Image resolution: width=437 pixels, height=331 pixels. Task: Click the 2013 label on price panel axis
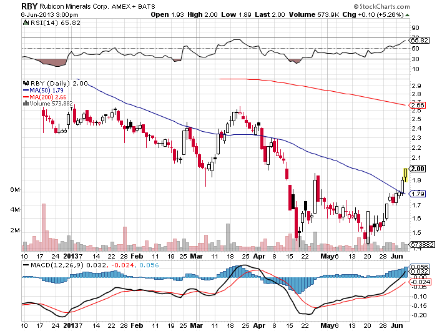(x=71, y=256)
